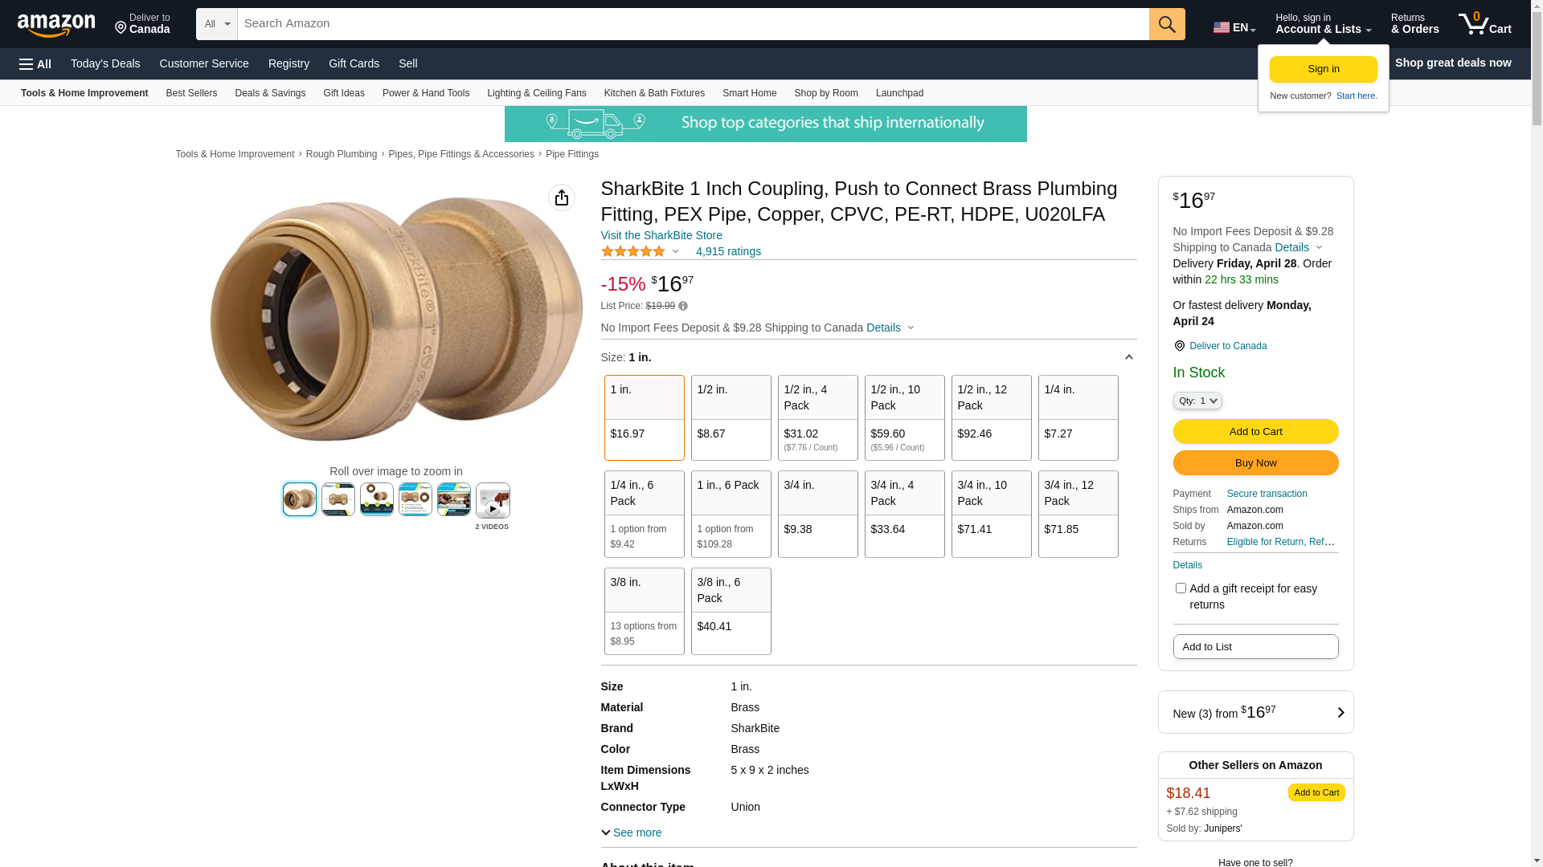Open the search category All dropdown

pos(217,24)
